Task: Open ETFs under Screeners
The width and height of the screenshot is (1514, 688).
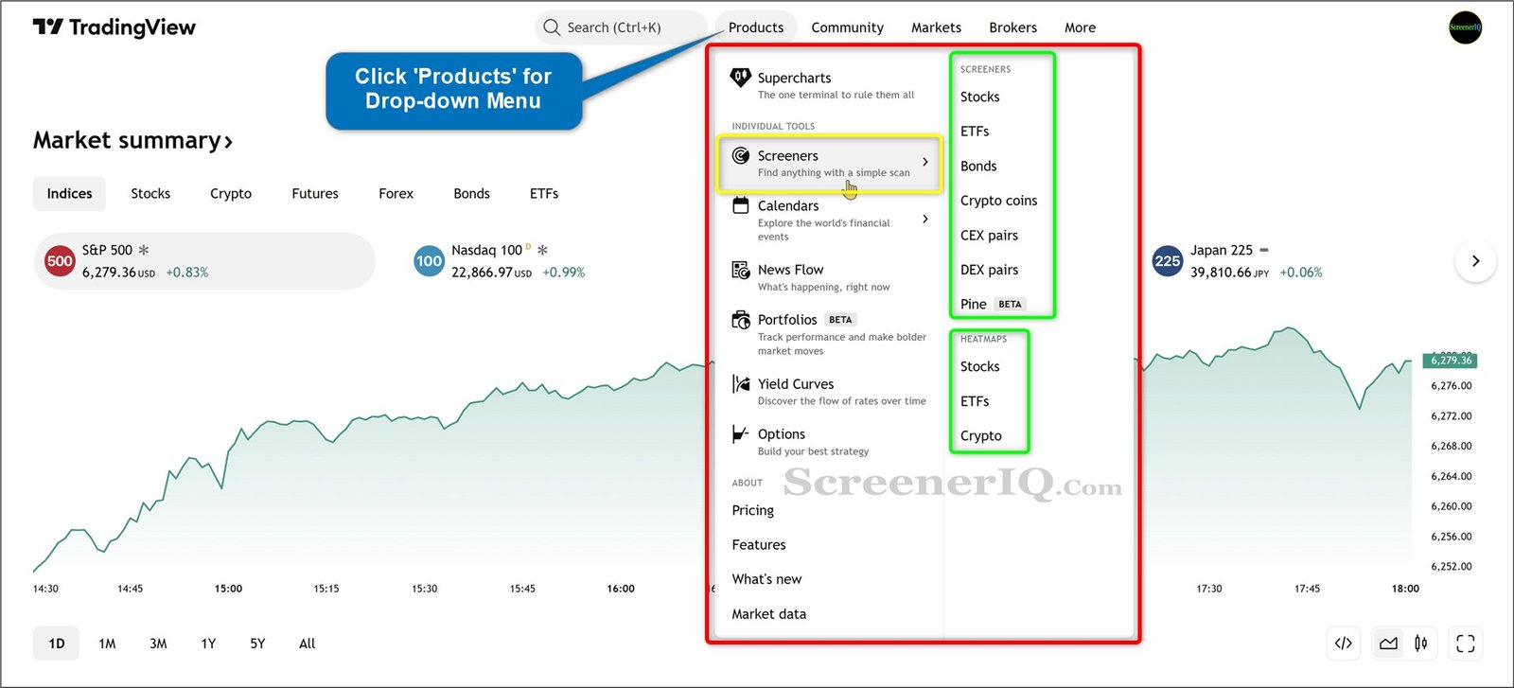Action: tap(975, 132)
